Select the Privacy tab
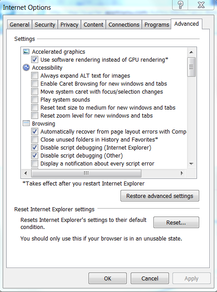 coord(69,24)
